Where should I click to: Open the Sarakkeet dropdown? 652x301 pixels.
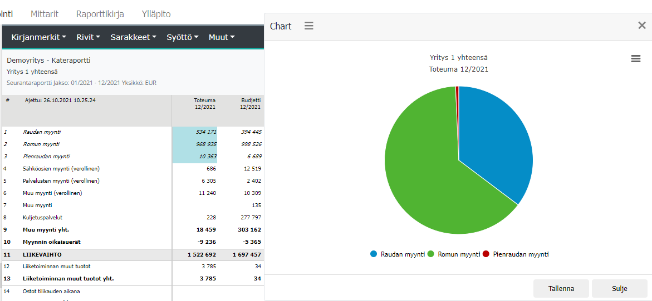[133, 37]
